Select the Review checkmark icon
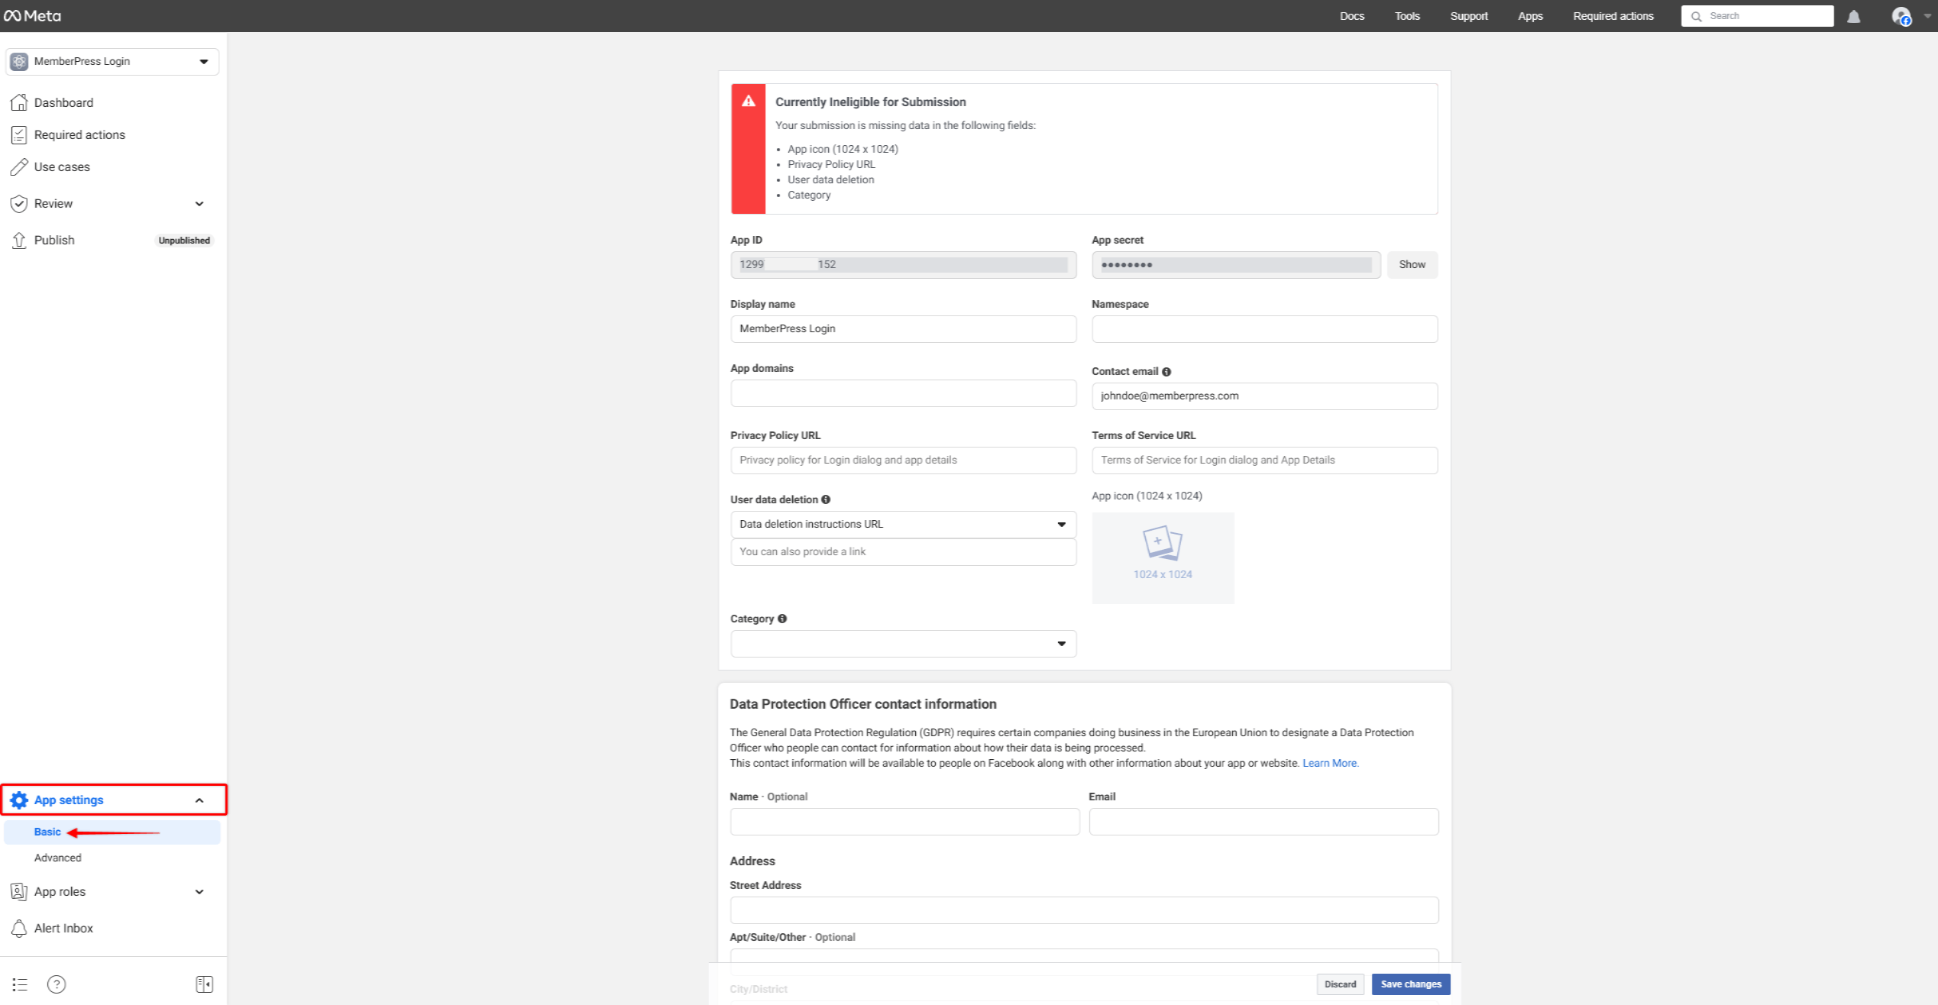Screen dimensions: 1938x1005 click(x=20, y=203)
